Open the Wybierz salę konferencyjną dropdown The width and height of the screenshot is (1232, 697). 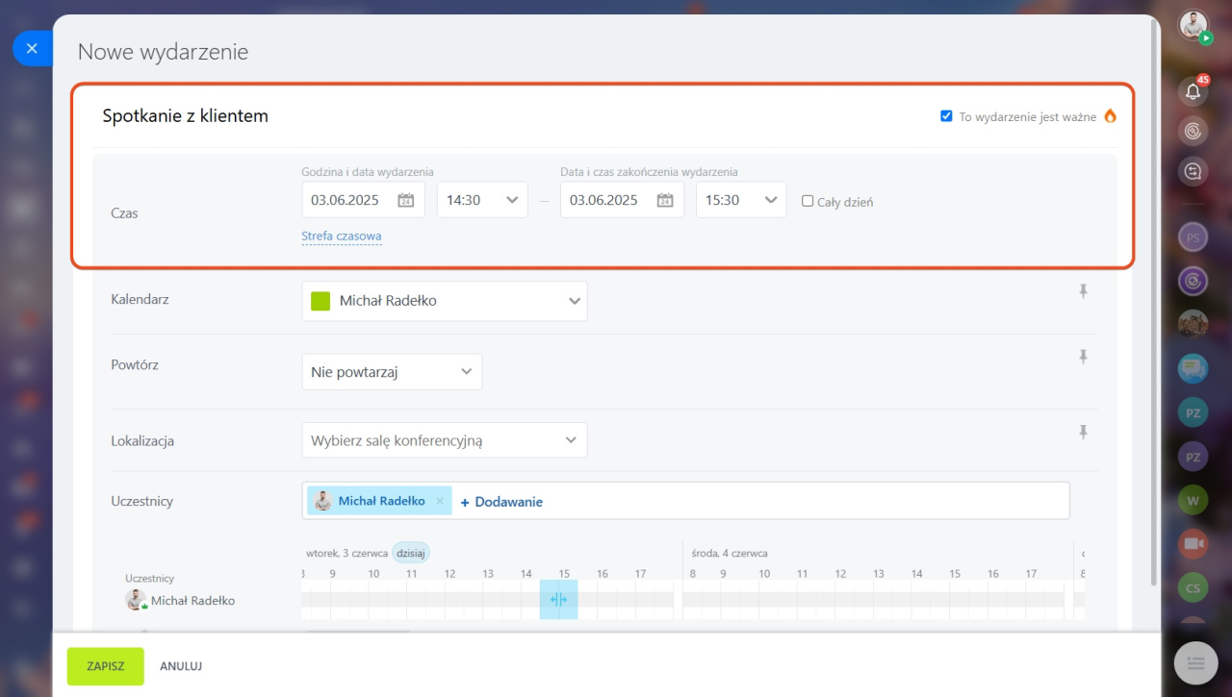pos(445,440)
